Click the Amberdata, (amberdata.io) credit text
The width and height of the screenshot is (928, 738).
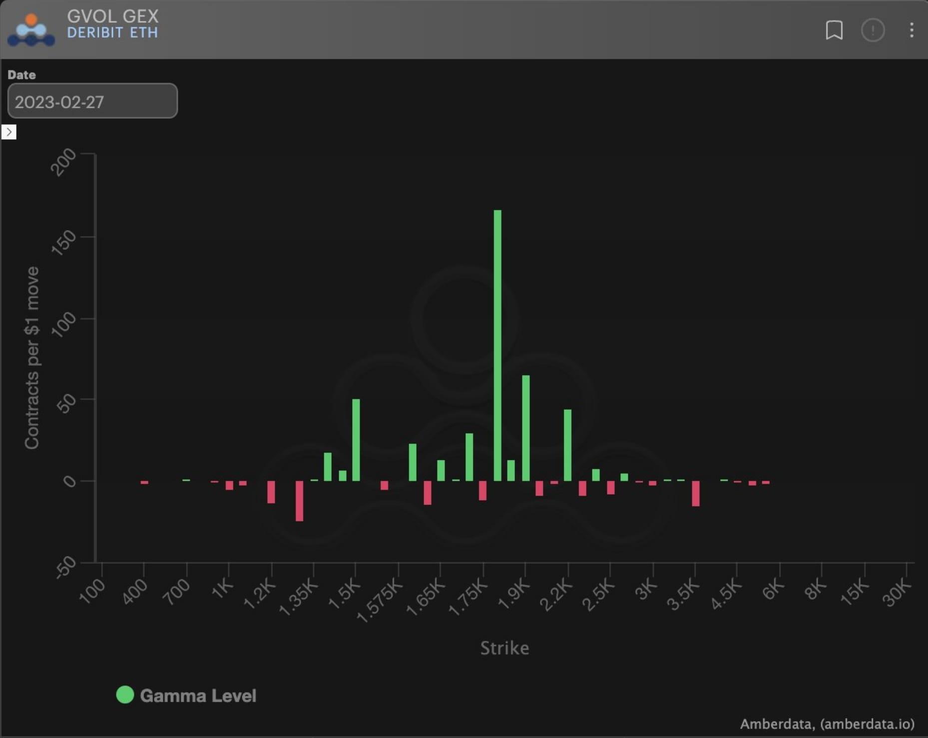coord(827,724)
